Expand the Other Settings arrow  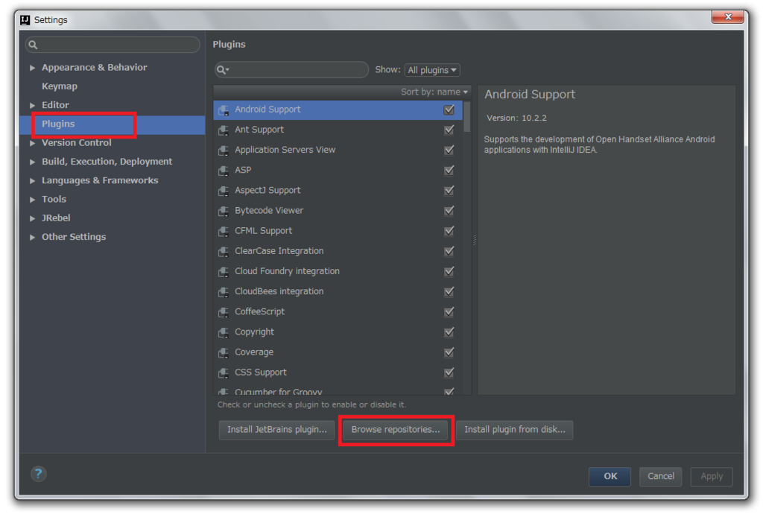32,238
